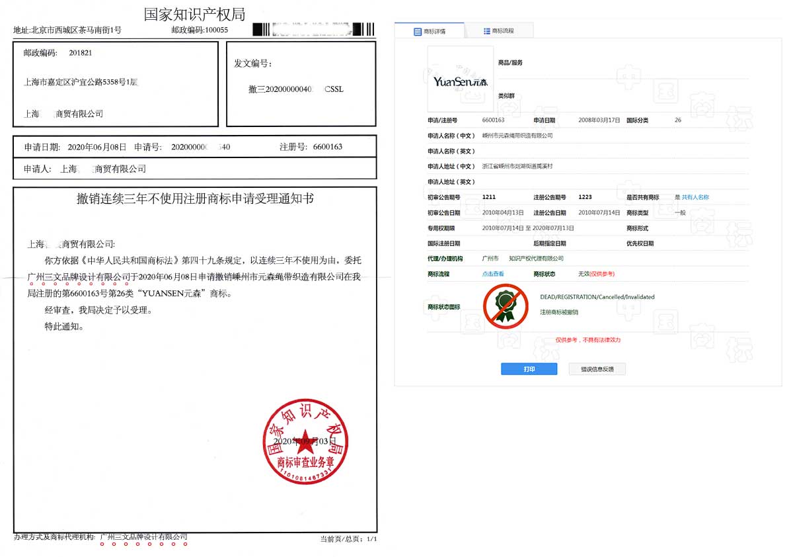Select applicant name 嵊州市元森绳带织造有限公司 in details
This screenshot has height=557, width=793.
[517, 136]
